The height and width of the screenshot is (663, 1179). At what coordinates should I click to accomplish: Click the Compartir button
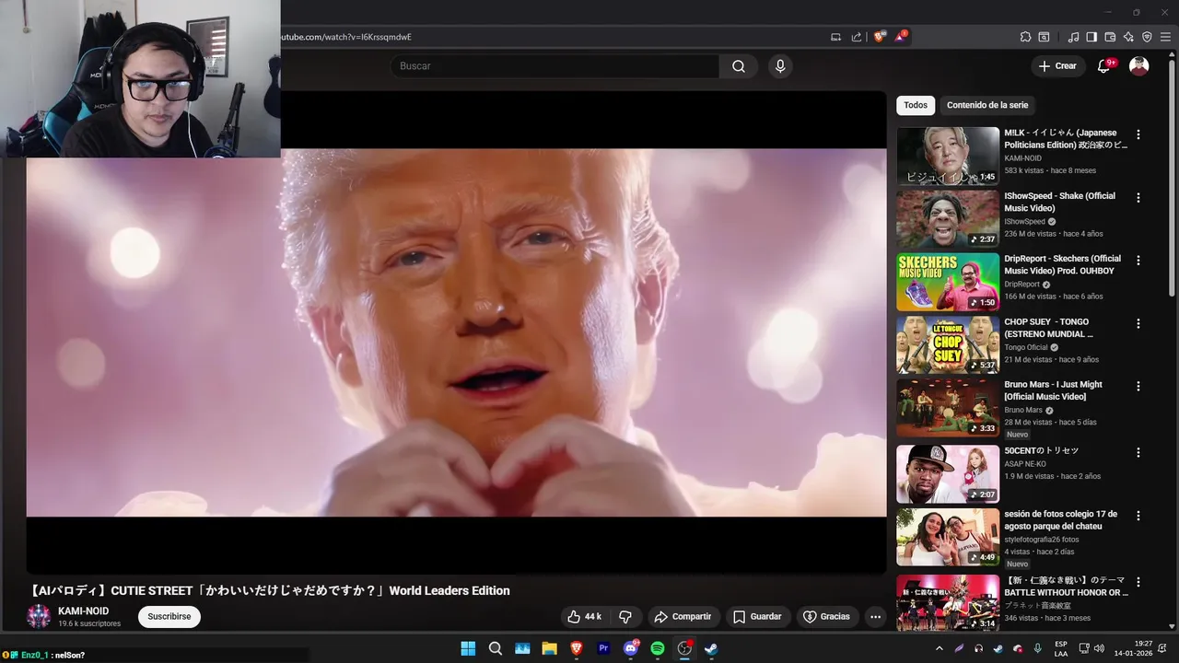pyautogui.click(x=682, y=617)
